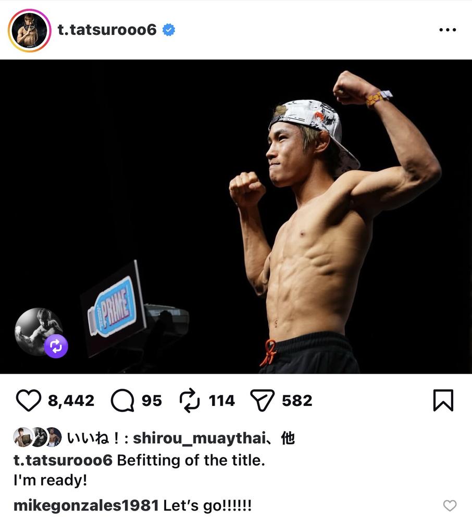This screenshot has height=521, width=472.
Task: View the 8,442 likes count
Action: (x=71, y=400)
